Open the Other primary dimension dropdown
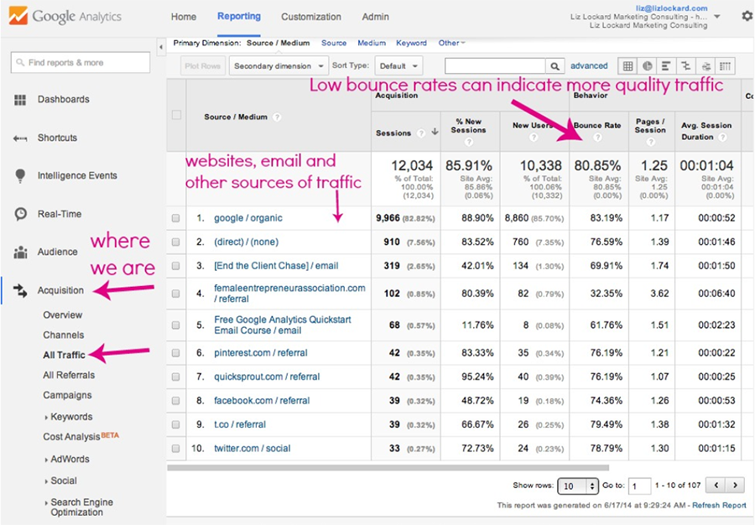 click(451, 43)
